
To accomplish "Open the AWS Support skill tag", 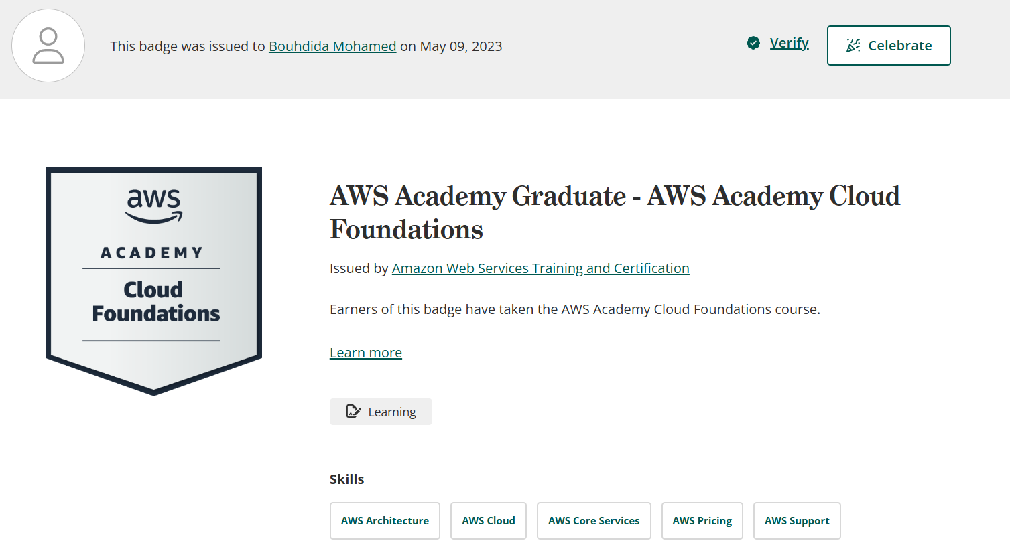I will (797, 521).
